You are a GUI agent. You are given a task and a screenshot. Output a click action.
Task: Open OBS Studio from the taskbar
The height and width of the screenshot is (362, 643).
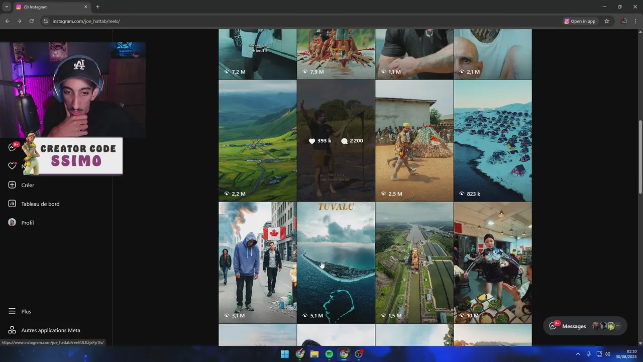point(359,354)
